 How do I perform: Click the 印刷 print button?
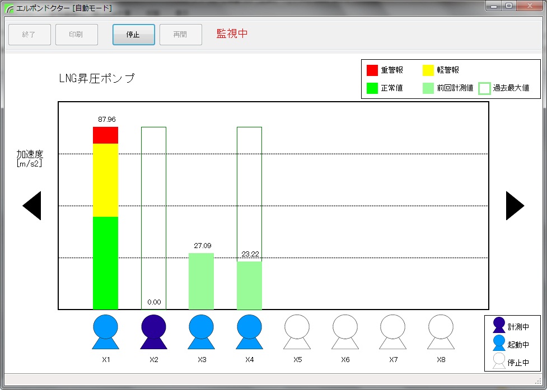point(76,35)
